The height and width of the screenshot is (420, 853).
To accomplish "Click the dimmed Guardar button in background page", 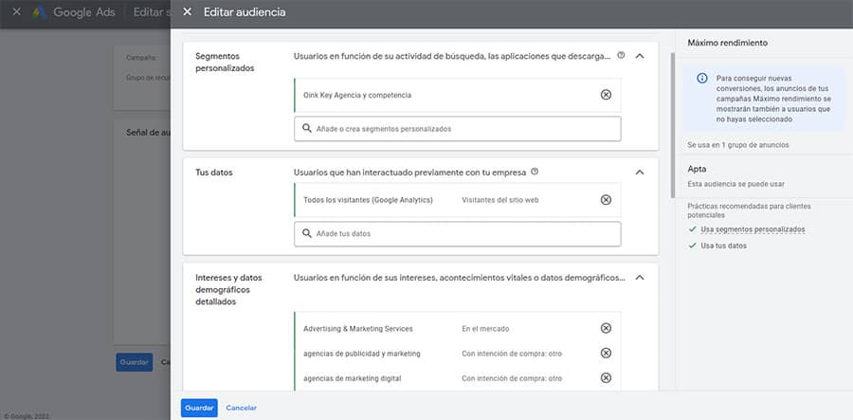I will tap(134, 362).
